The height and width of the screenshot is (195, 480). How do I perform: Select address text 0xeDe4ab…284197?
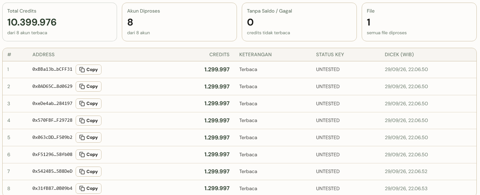tap(52, 104)
